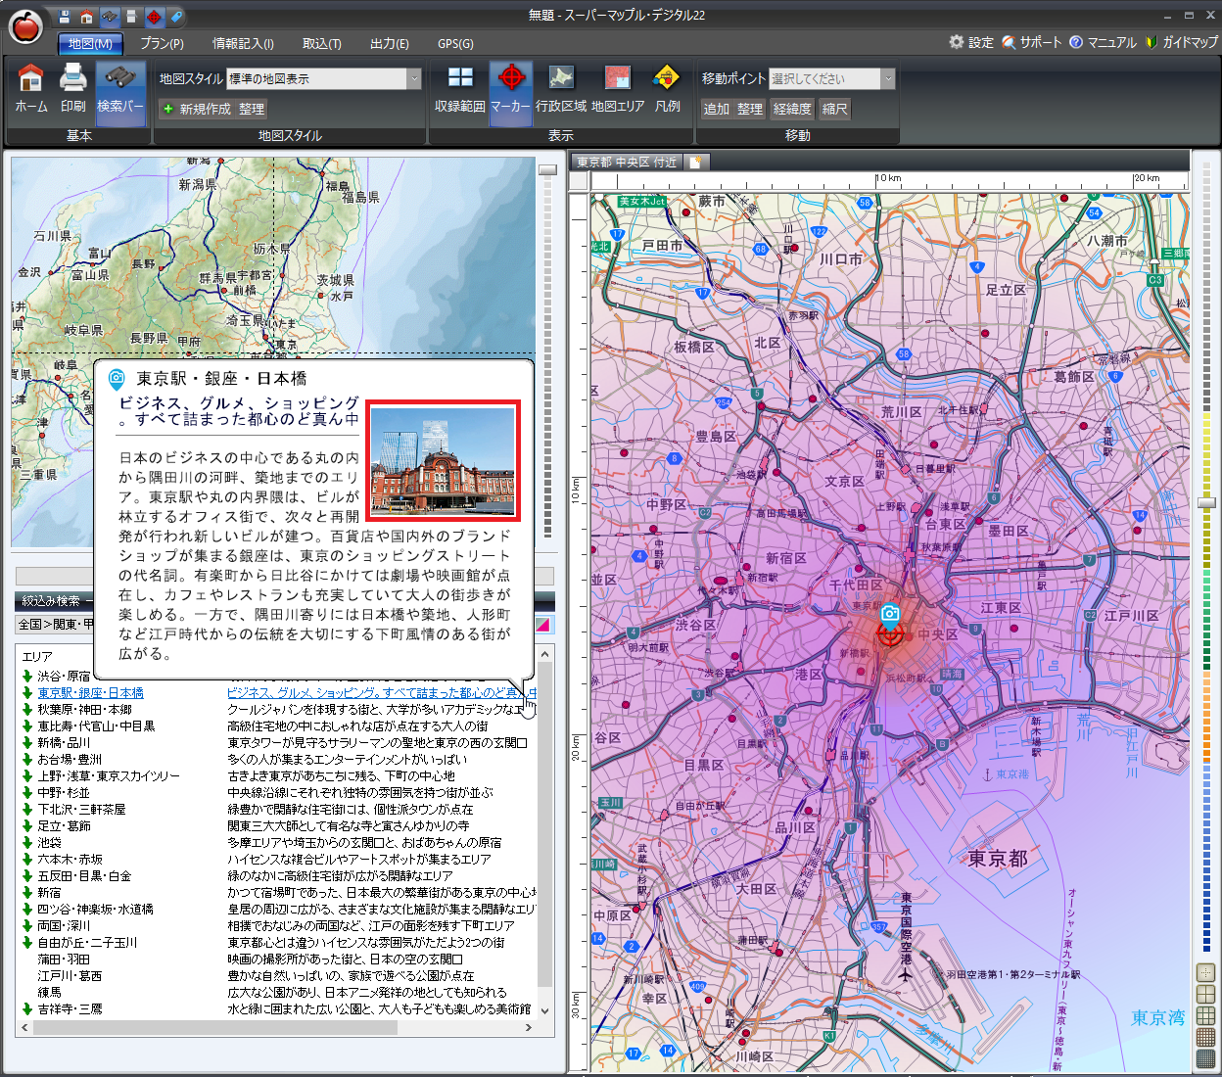The height and width of the screenshot is (1077, 1222).
Task: Click the floppy disk save icon
Action: click(65, 17)
